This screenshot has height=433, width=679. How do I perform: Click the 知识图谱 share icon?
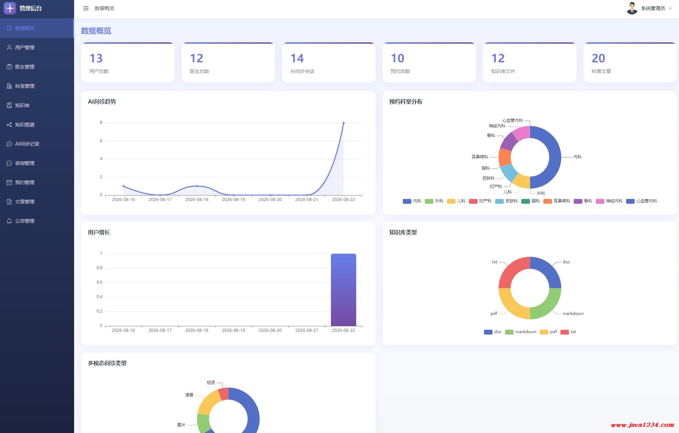(9, 125)
